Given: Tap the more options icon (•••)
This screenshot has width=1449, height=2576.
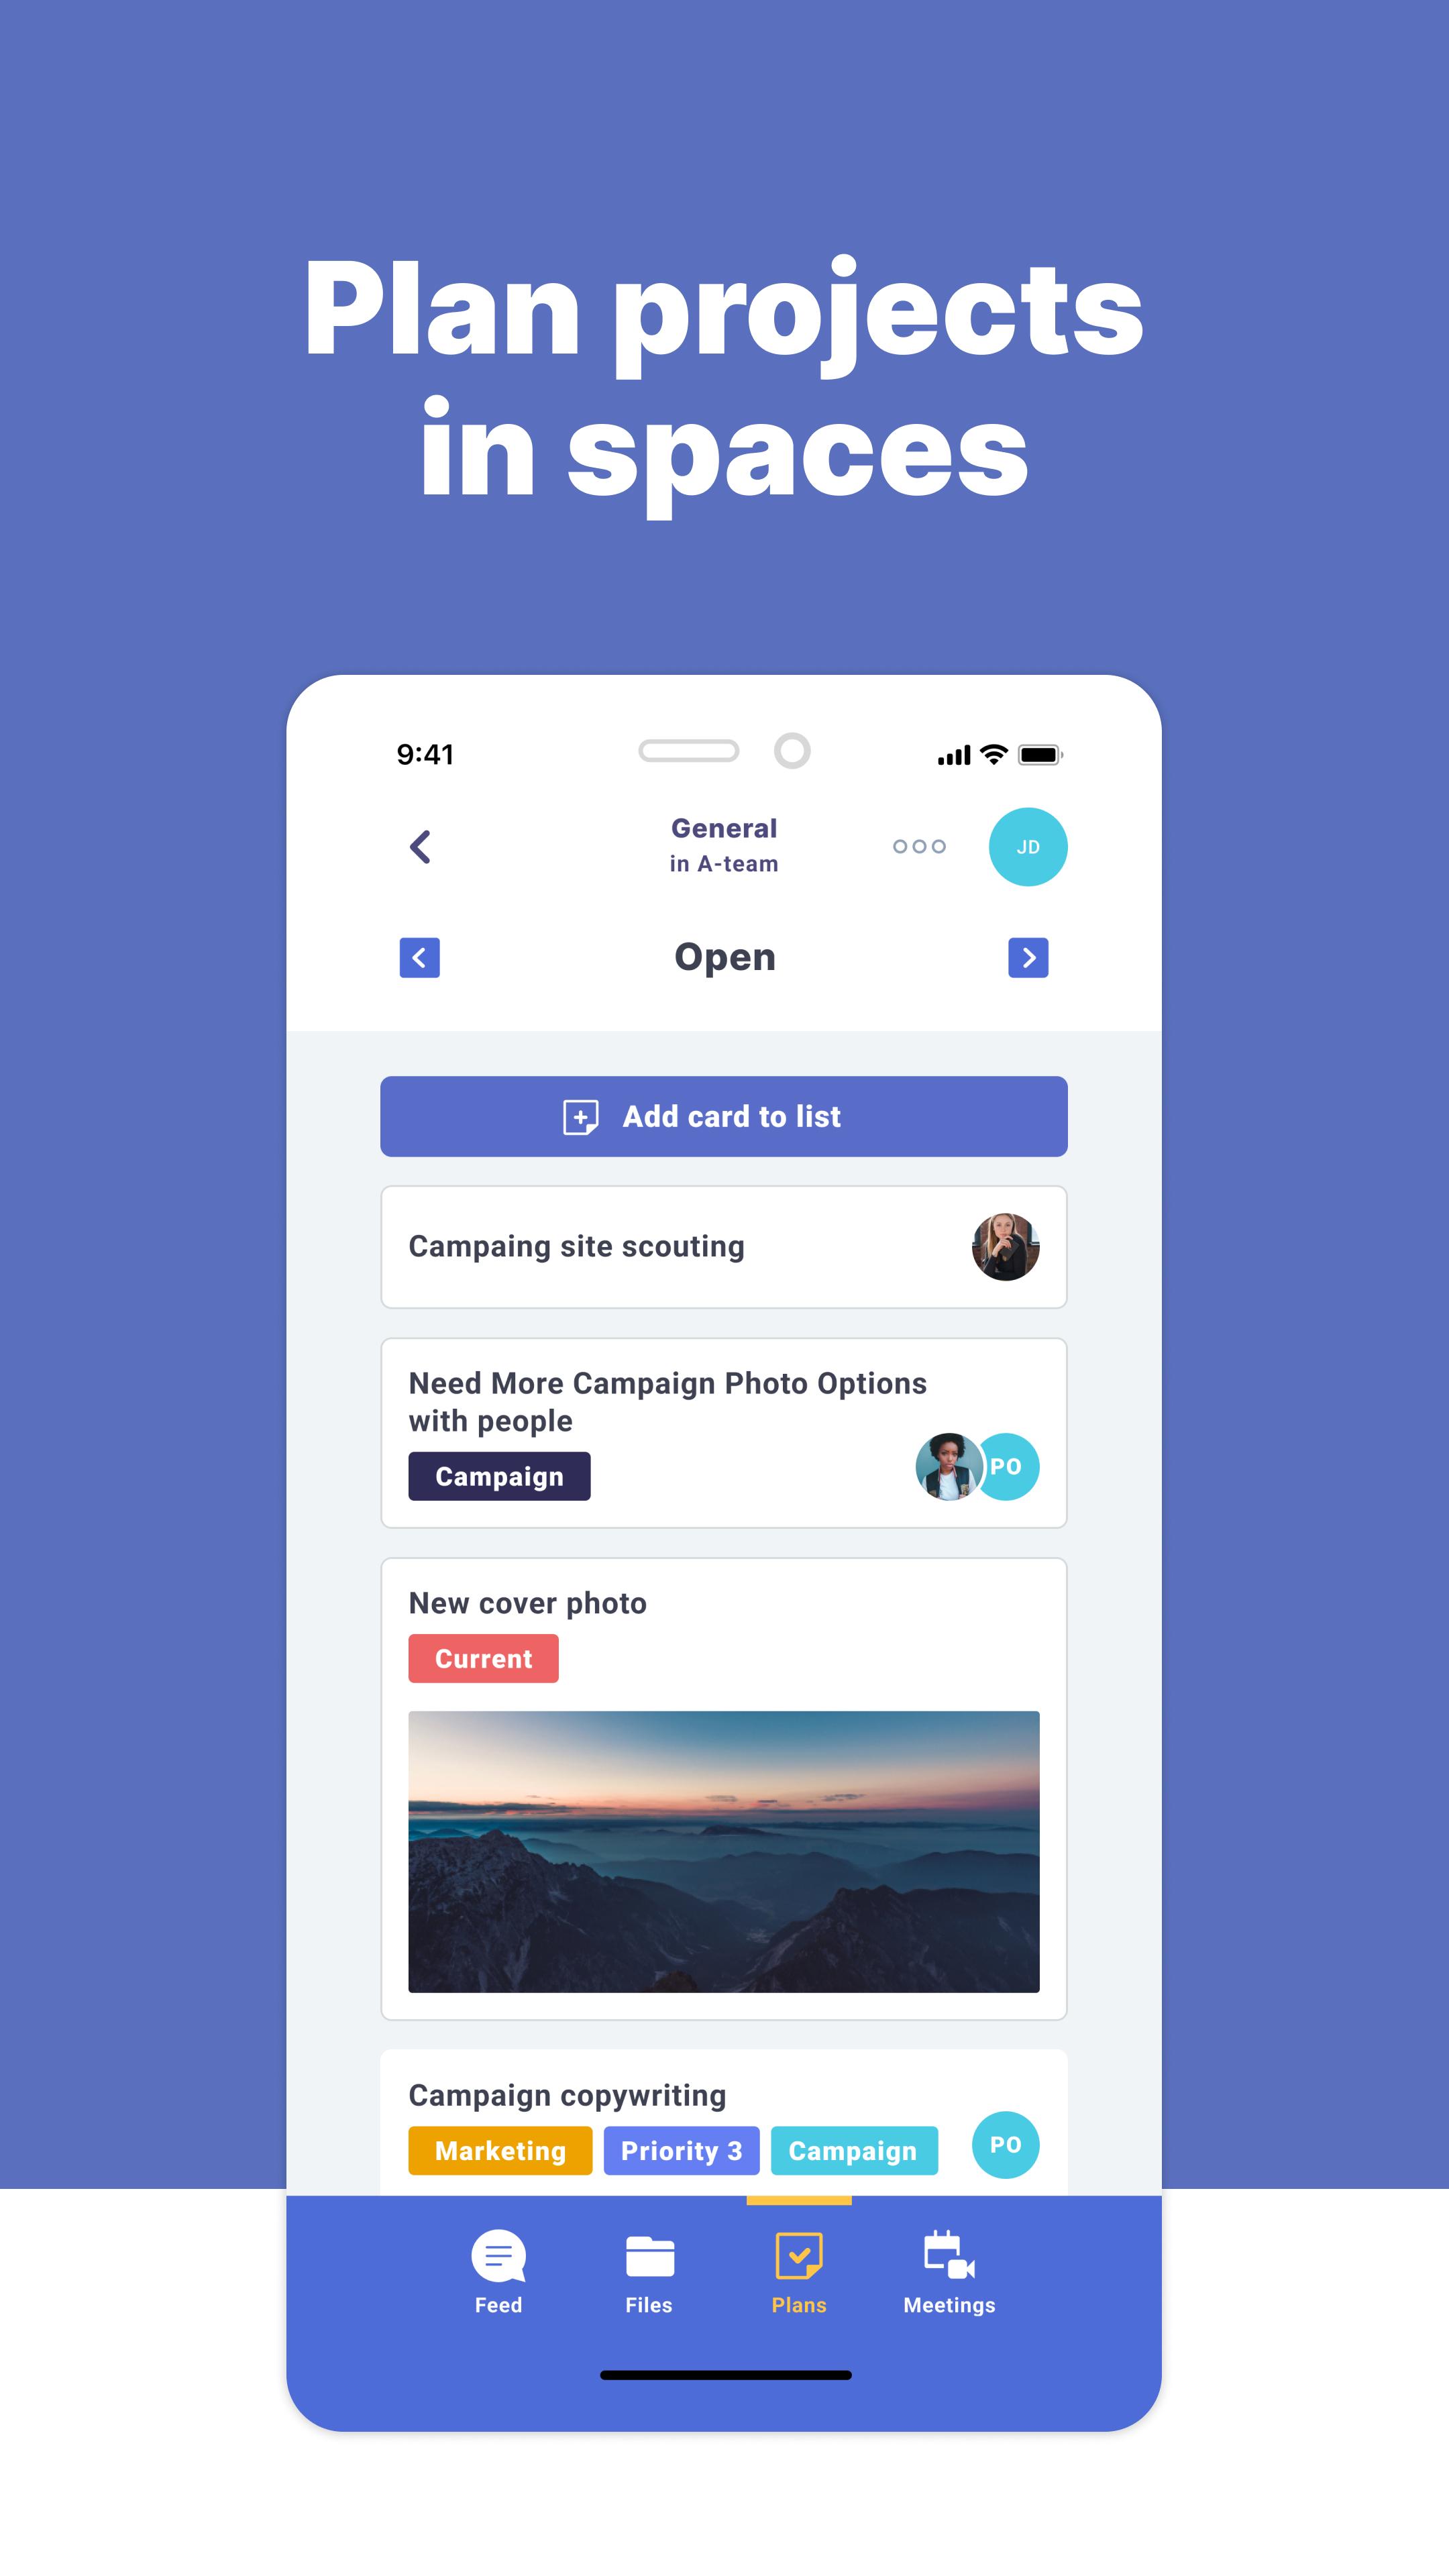Looking at the screenshot, I should point(920,846).
